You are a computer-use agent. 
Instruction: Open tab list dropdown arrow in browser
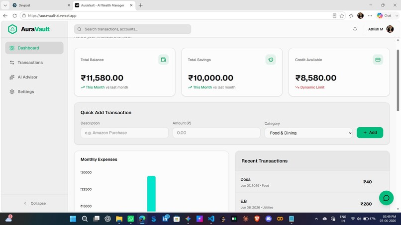[5, 5]
